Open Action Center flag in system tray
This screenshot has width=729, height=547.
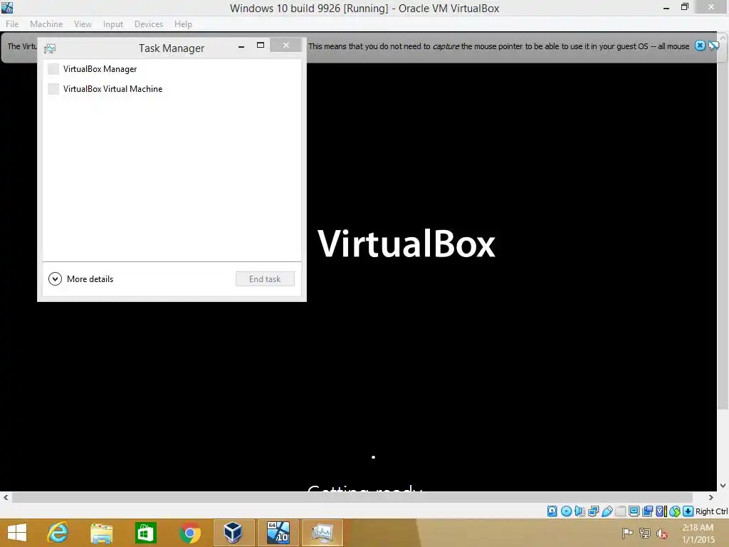pos(627,533)
